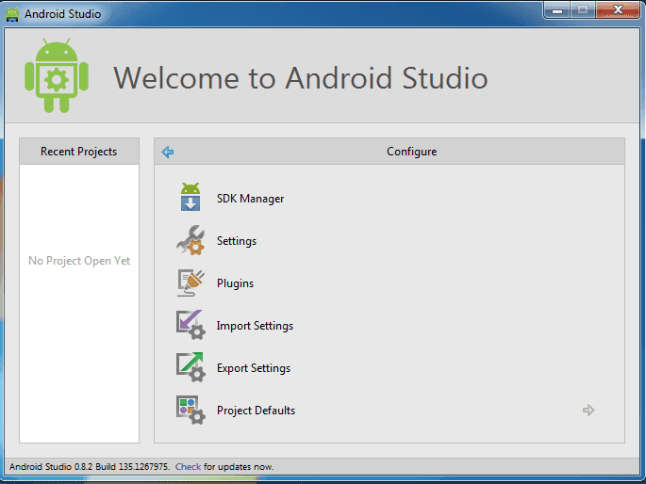
Task: Click the Configure panel title
Action: coord(411,152)
